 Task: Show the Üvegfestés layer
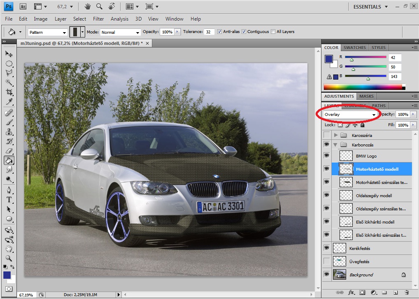point(326,261)
